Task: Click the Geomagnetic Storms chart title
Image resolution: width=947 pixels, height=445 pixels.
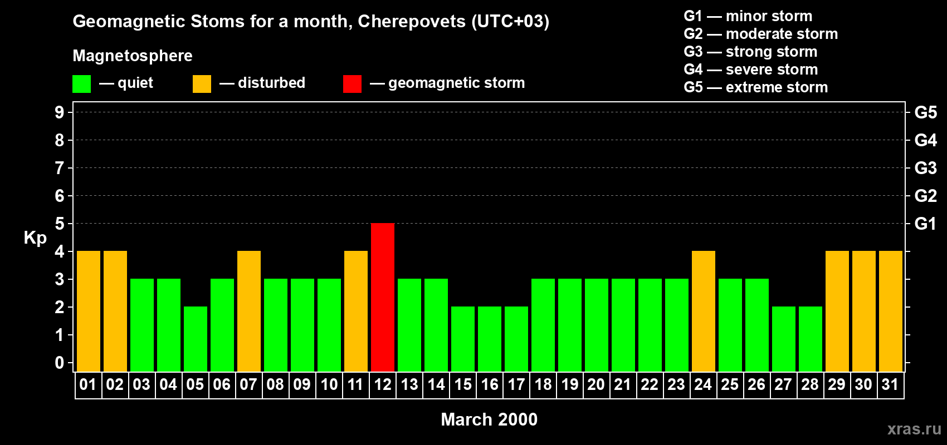Action: click(x=311, y=21)
